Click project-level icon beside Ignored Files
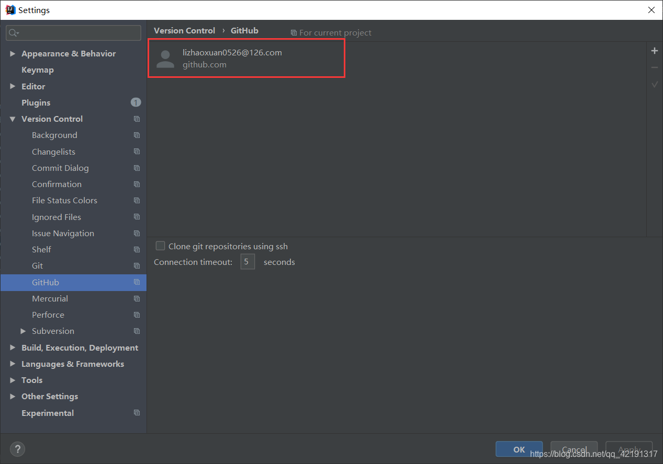Image resolution: width=663 pixels, height=464 pixels. [x=137, y=217]
